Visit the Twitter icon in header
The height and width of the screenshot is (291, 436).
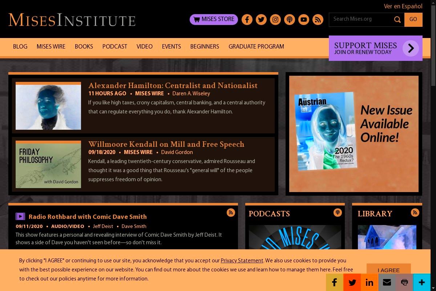pos(261,20)
